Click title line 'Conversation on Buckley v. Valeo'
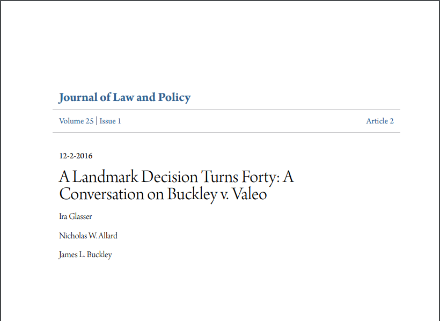This screenshot has width=440, height=321. coord(163,194)
